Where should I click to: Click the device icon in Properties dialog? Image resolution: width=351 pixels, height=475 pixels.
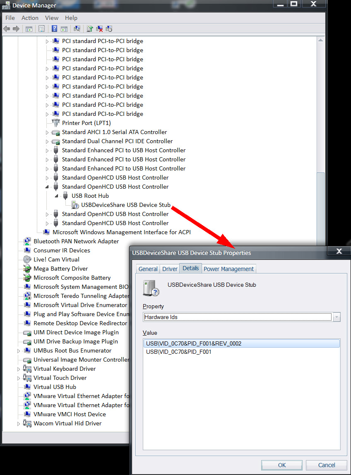pos(151,288)
